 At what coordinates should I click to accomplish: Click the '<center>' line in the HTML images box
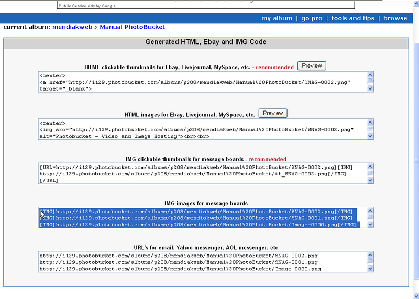click(52, 123)
